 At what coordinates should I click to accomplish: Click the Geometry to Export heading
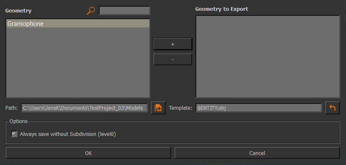pyautogui.click(x=222, y=9)
